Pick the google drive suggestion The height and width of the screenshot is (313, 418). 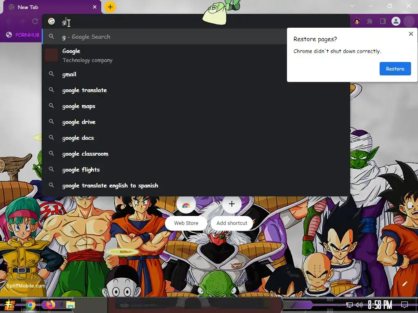[196, 122]
